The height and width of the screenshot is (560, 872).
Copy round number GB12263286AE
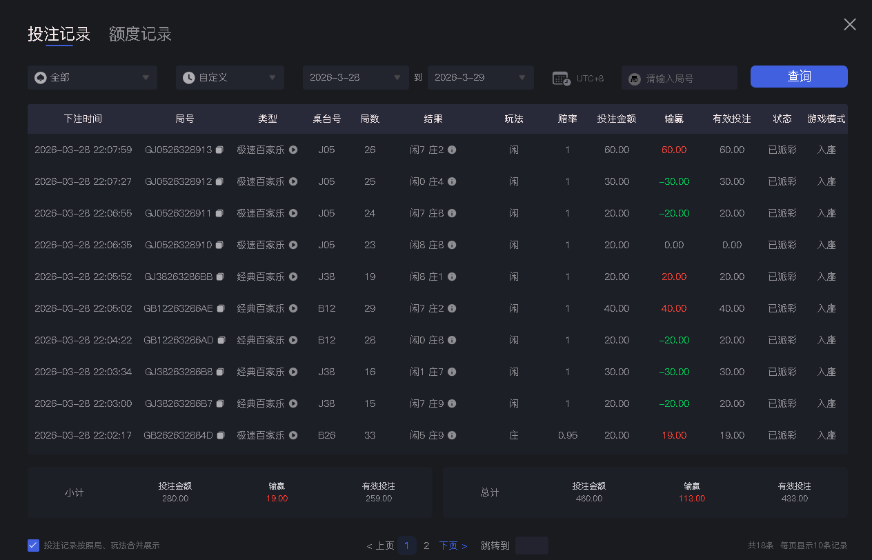(x=221, y=308)
